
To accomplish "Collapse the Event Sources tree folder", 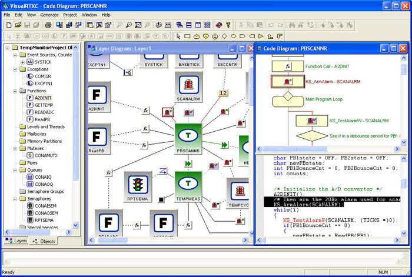I will pyautogui.click(x=15, y=55).
